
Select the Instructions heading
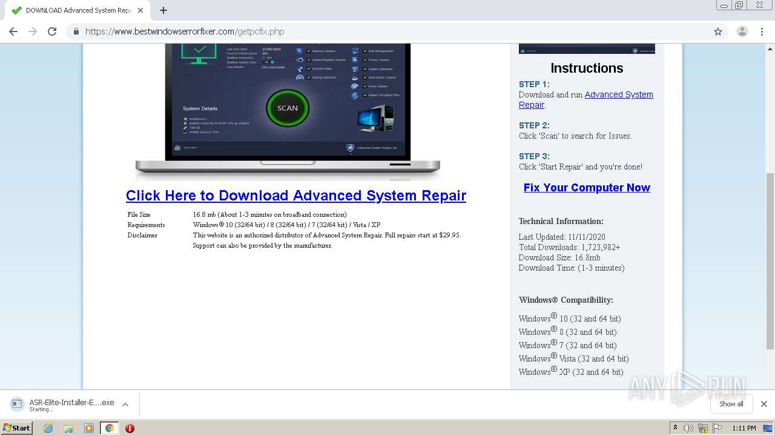click(x=587, y=68)
